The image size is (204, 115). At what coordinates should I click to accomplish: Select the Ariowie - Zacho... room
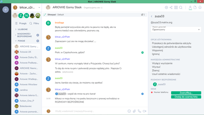26,73
